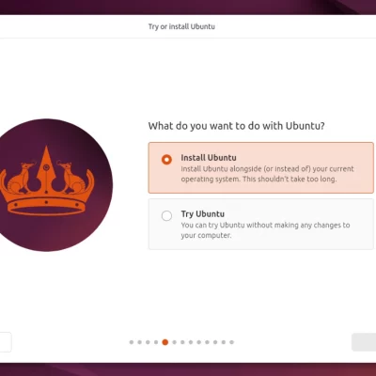Select the tenth step indicator dot

click(x=207, y=342)
